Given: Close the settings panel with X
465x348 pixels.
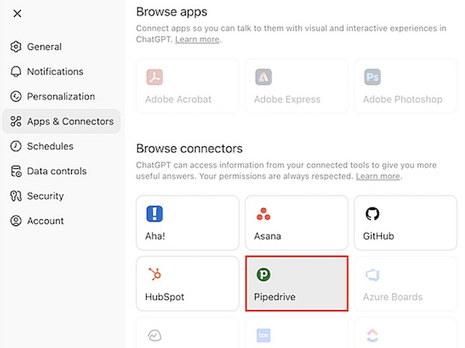Looking at the screenshot, I should pyautogui.click(x=17, y=14).
